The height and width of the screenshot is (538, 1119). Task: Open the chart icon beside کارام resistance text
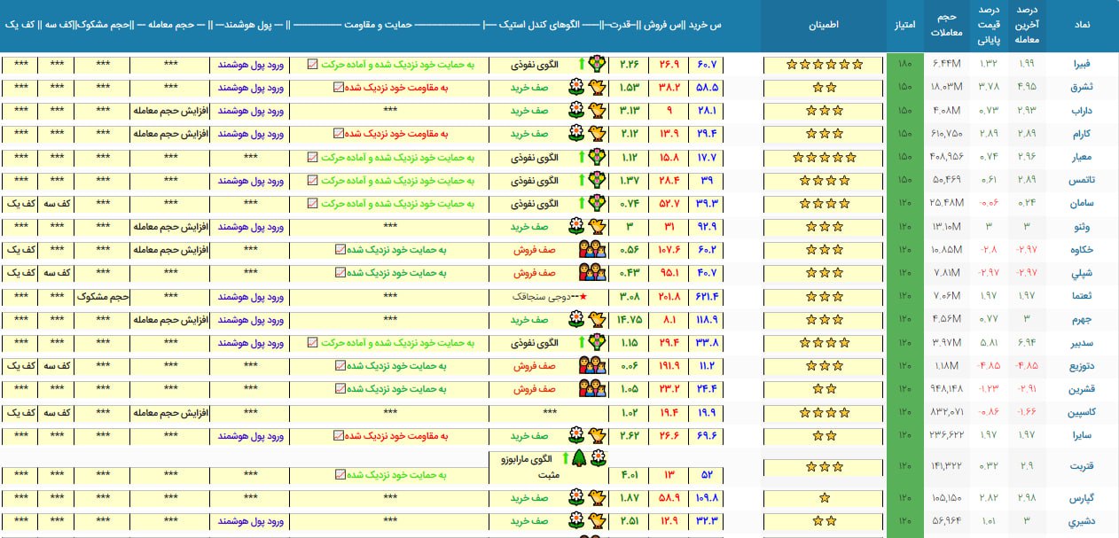click(x=339, y=133)
